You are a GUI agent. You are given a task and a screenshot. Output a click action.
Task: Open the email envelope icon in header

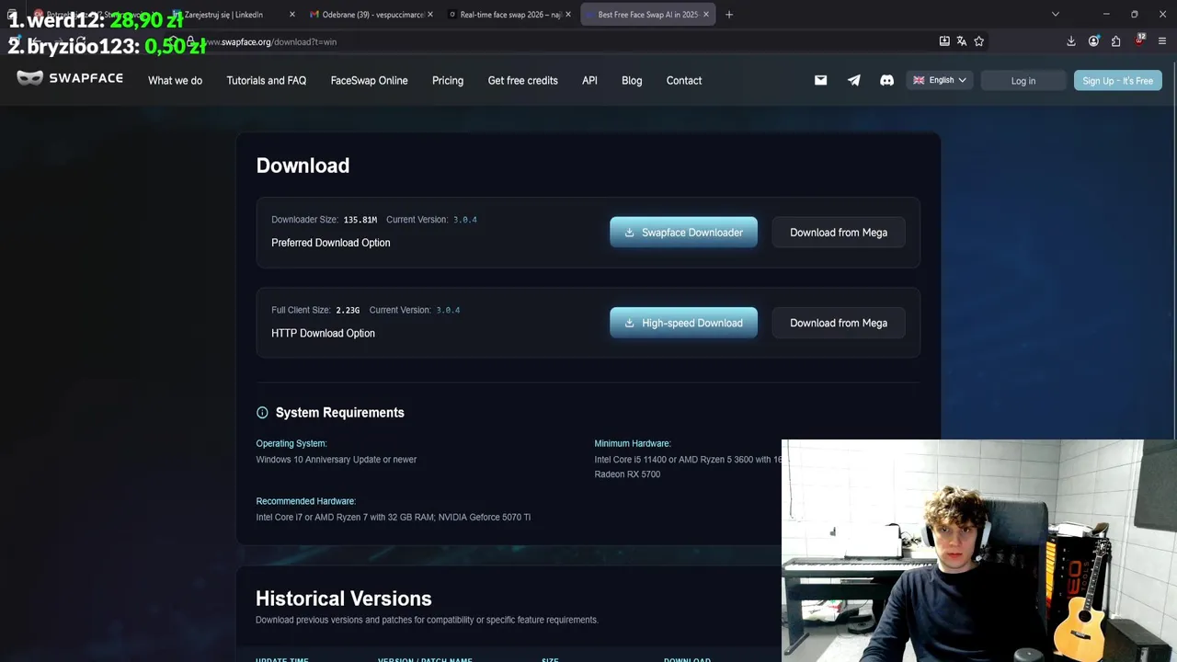pos(820,80)
